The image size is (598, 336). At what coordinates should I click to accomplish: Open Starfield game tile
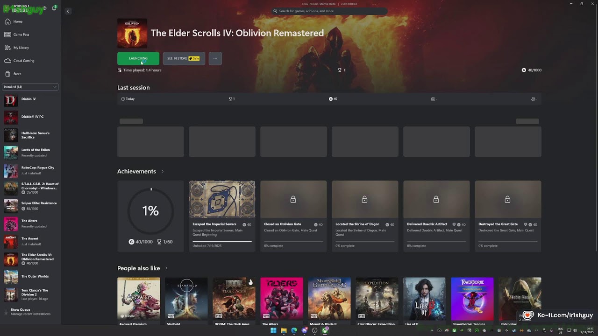(186, 301)
